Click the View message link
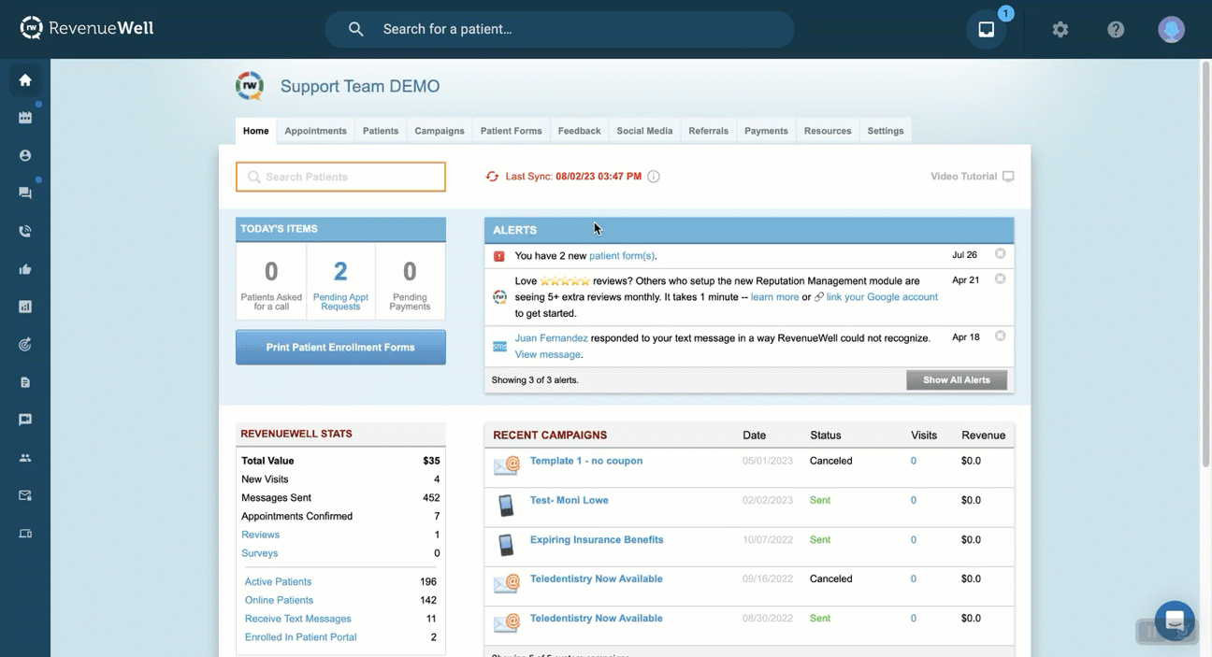 coord(547,355)
